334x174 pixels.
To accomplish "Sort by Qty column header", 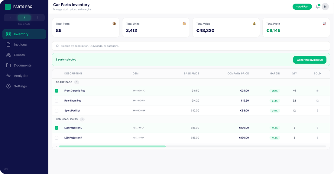I will coord(294,74).
